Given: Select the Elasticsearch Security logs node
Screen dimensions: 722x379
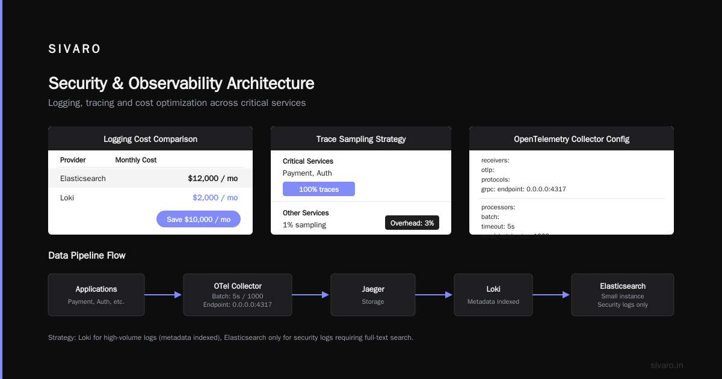Looking at the screenshot, I should [x=623, y=295].
